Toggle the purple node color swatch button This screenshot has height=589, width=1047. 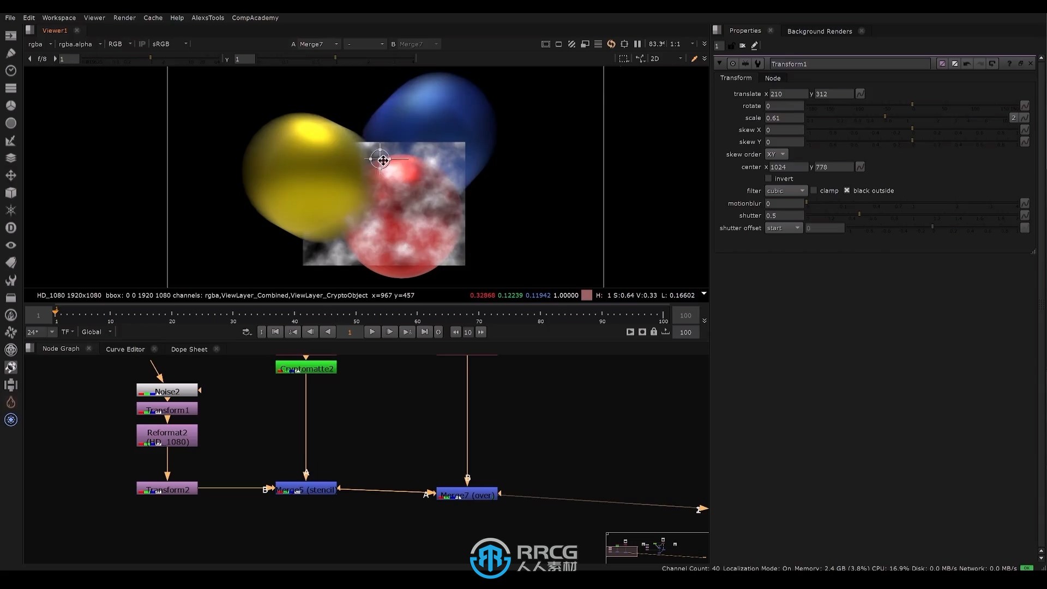coord(942,64)
